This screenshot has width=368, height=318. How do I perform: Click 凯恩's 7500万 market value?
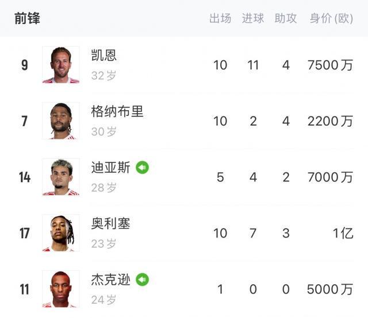click(330, 65)
